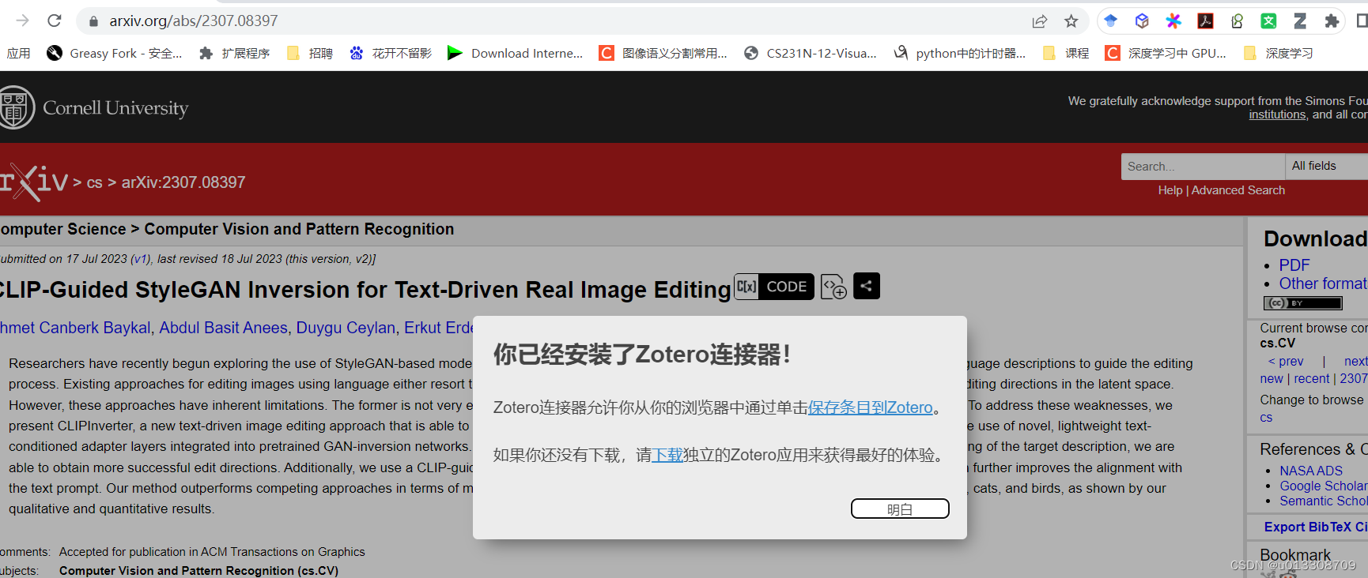The width and height of the screenshot is (1368, 578).
Task: Open Download Internet bookmark
Action: pos(515,53)
